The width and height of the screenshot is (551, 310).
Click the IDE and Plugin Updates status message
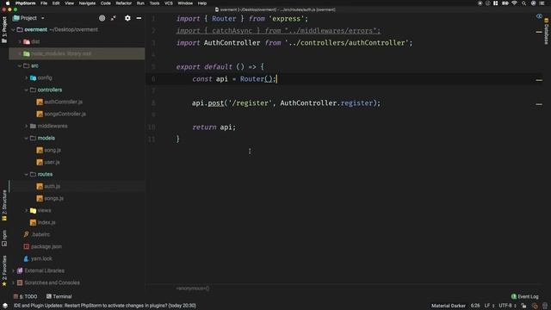tap(105, 306)
